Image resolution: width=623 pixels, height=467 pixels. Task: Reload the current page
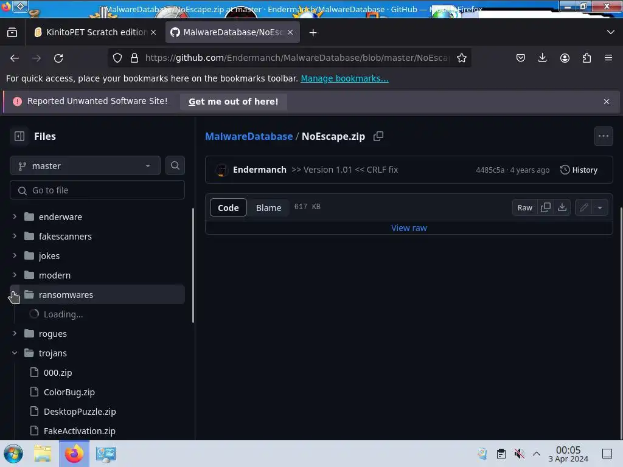(x=58, y=58)
